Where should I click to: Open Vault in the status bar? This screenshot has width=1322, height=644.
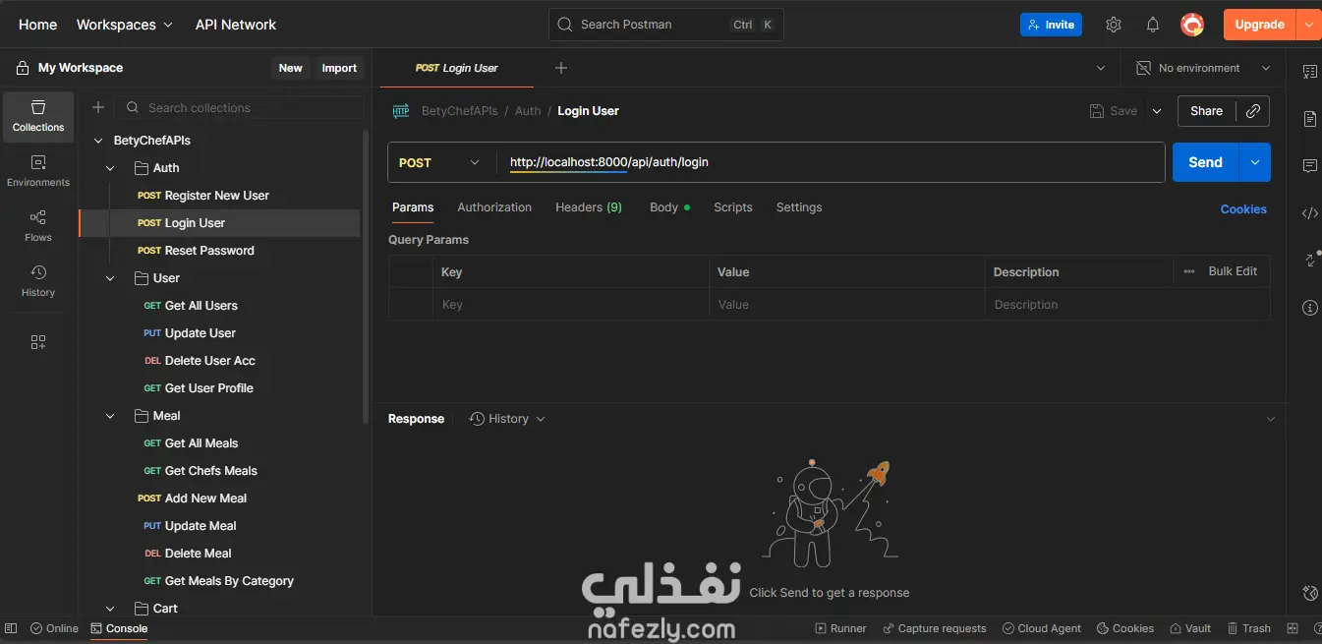click(x=1190, y=628)
